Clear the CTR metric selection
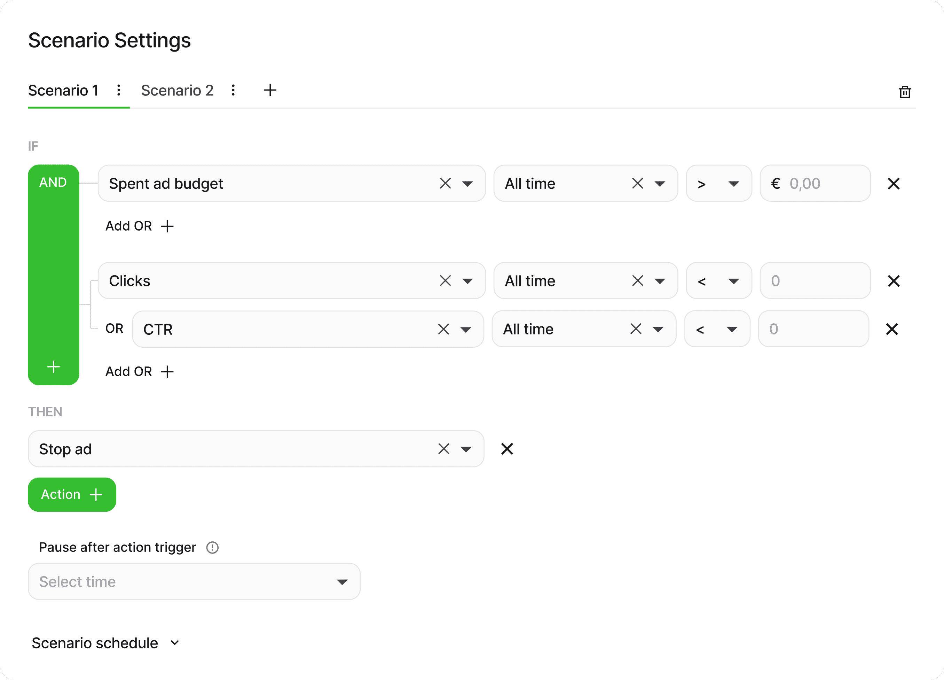 [444, 329]
